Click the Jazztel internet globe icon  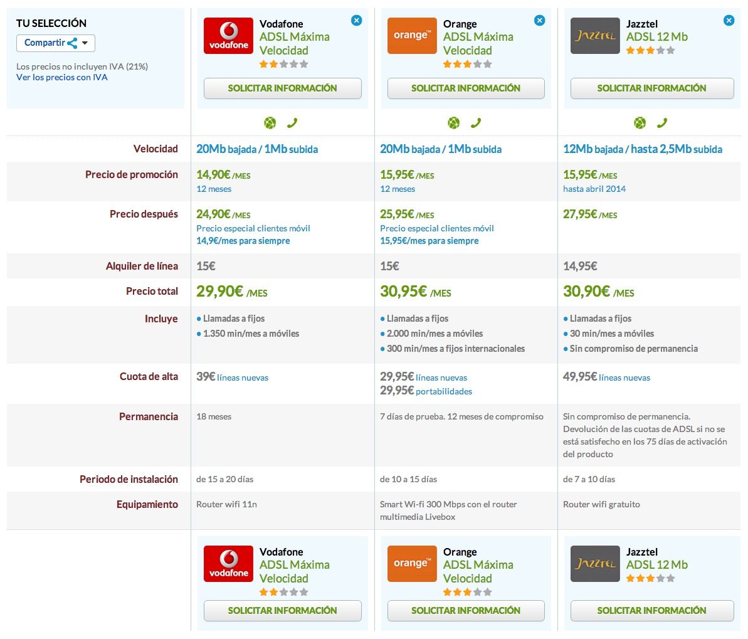(640, 123)
